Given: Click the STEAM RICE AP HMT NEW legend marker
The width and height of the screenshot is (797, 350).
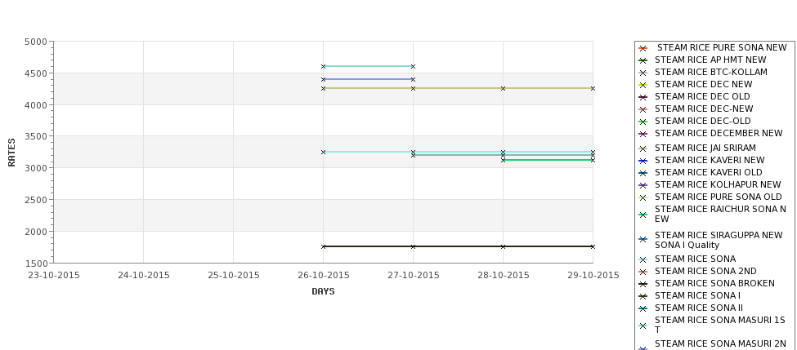Looking at the screenshot, I should (x=643, y=60).
